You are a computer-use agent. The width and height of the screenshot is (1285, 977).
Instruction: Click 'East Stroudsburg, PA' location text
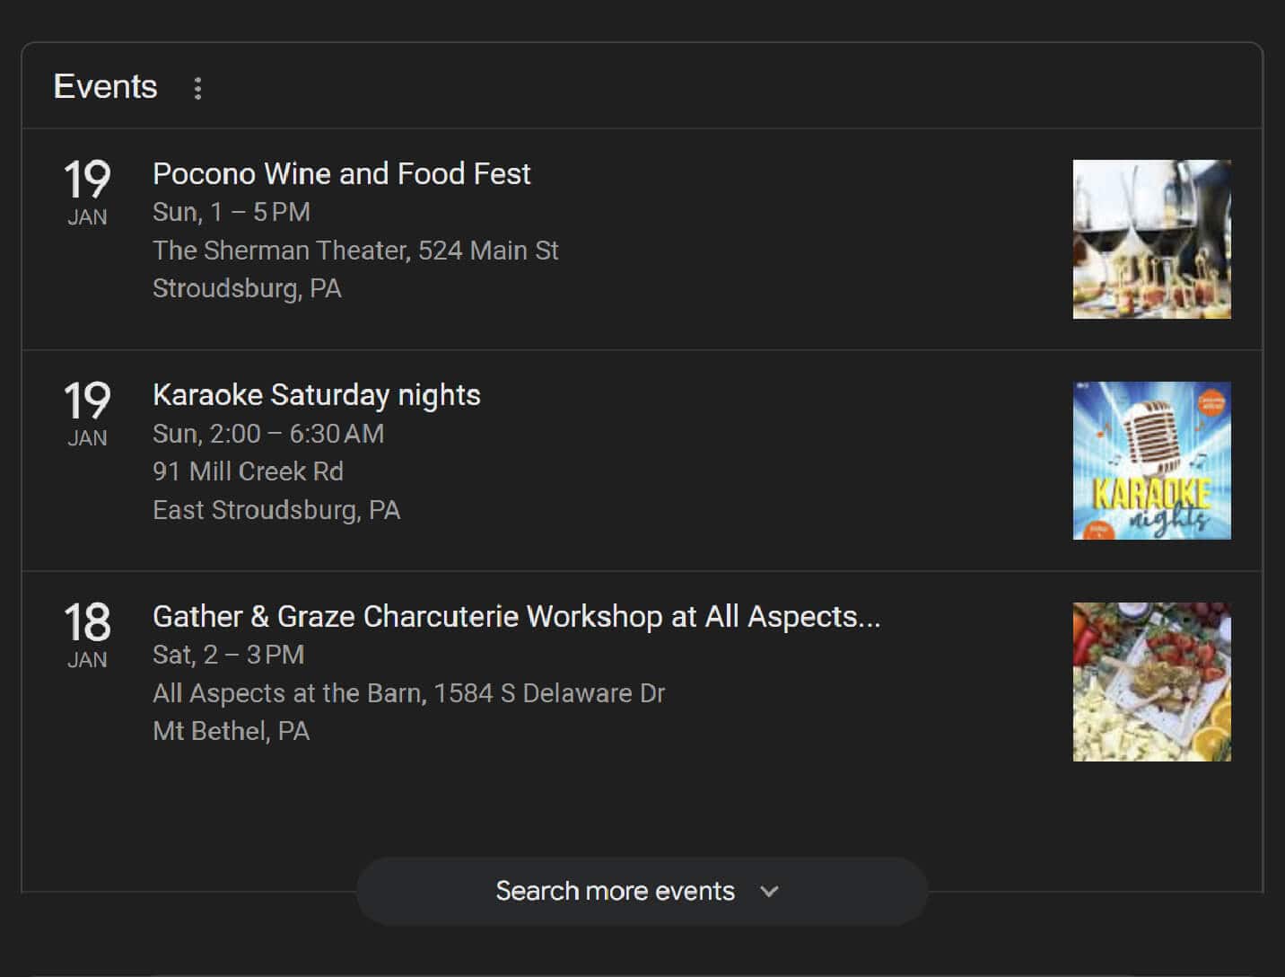coord(276,510)
